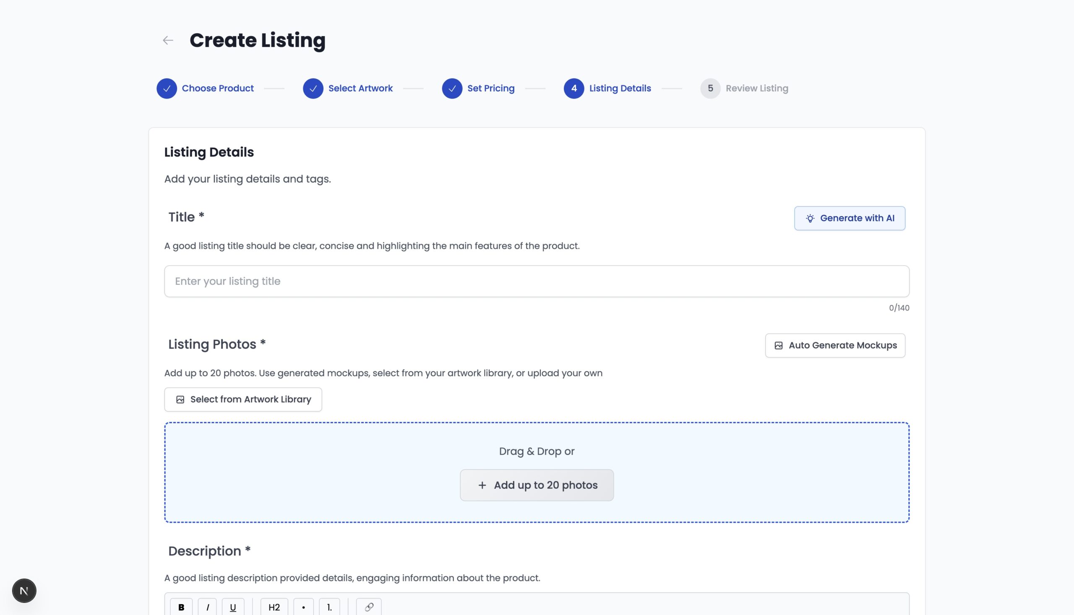This screenshot has height=615, width=1074.
Task: Click the back arrow beside Create Listing
Action: 168,41
